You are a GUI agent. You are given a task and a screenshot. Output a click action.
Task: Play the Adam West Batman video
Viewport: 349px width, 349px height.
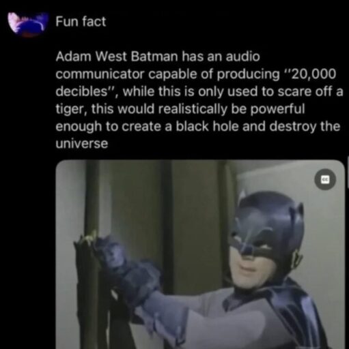pos(200,254)
